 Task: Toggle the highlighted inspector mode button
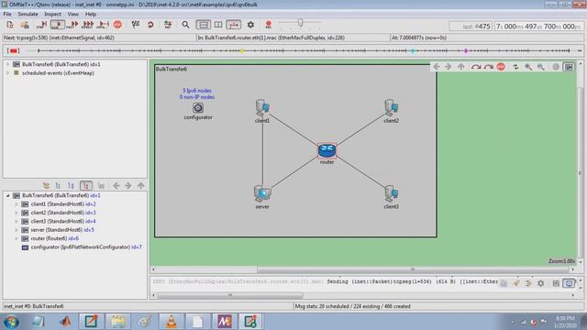(x=85, y=185)
